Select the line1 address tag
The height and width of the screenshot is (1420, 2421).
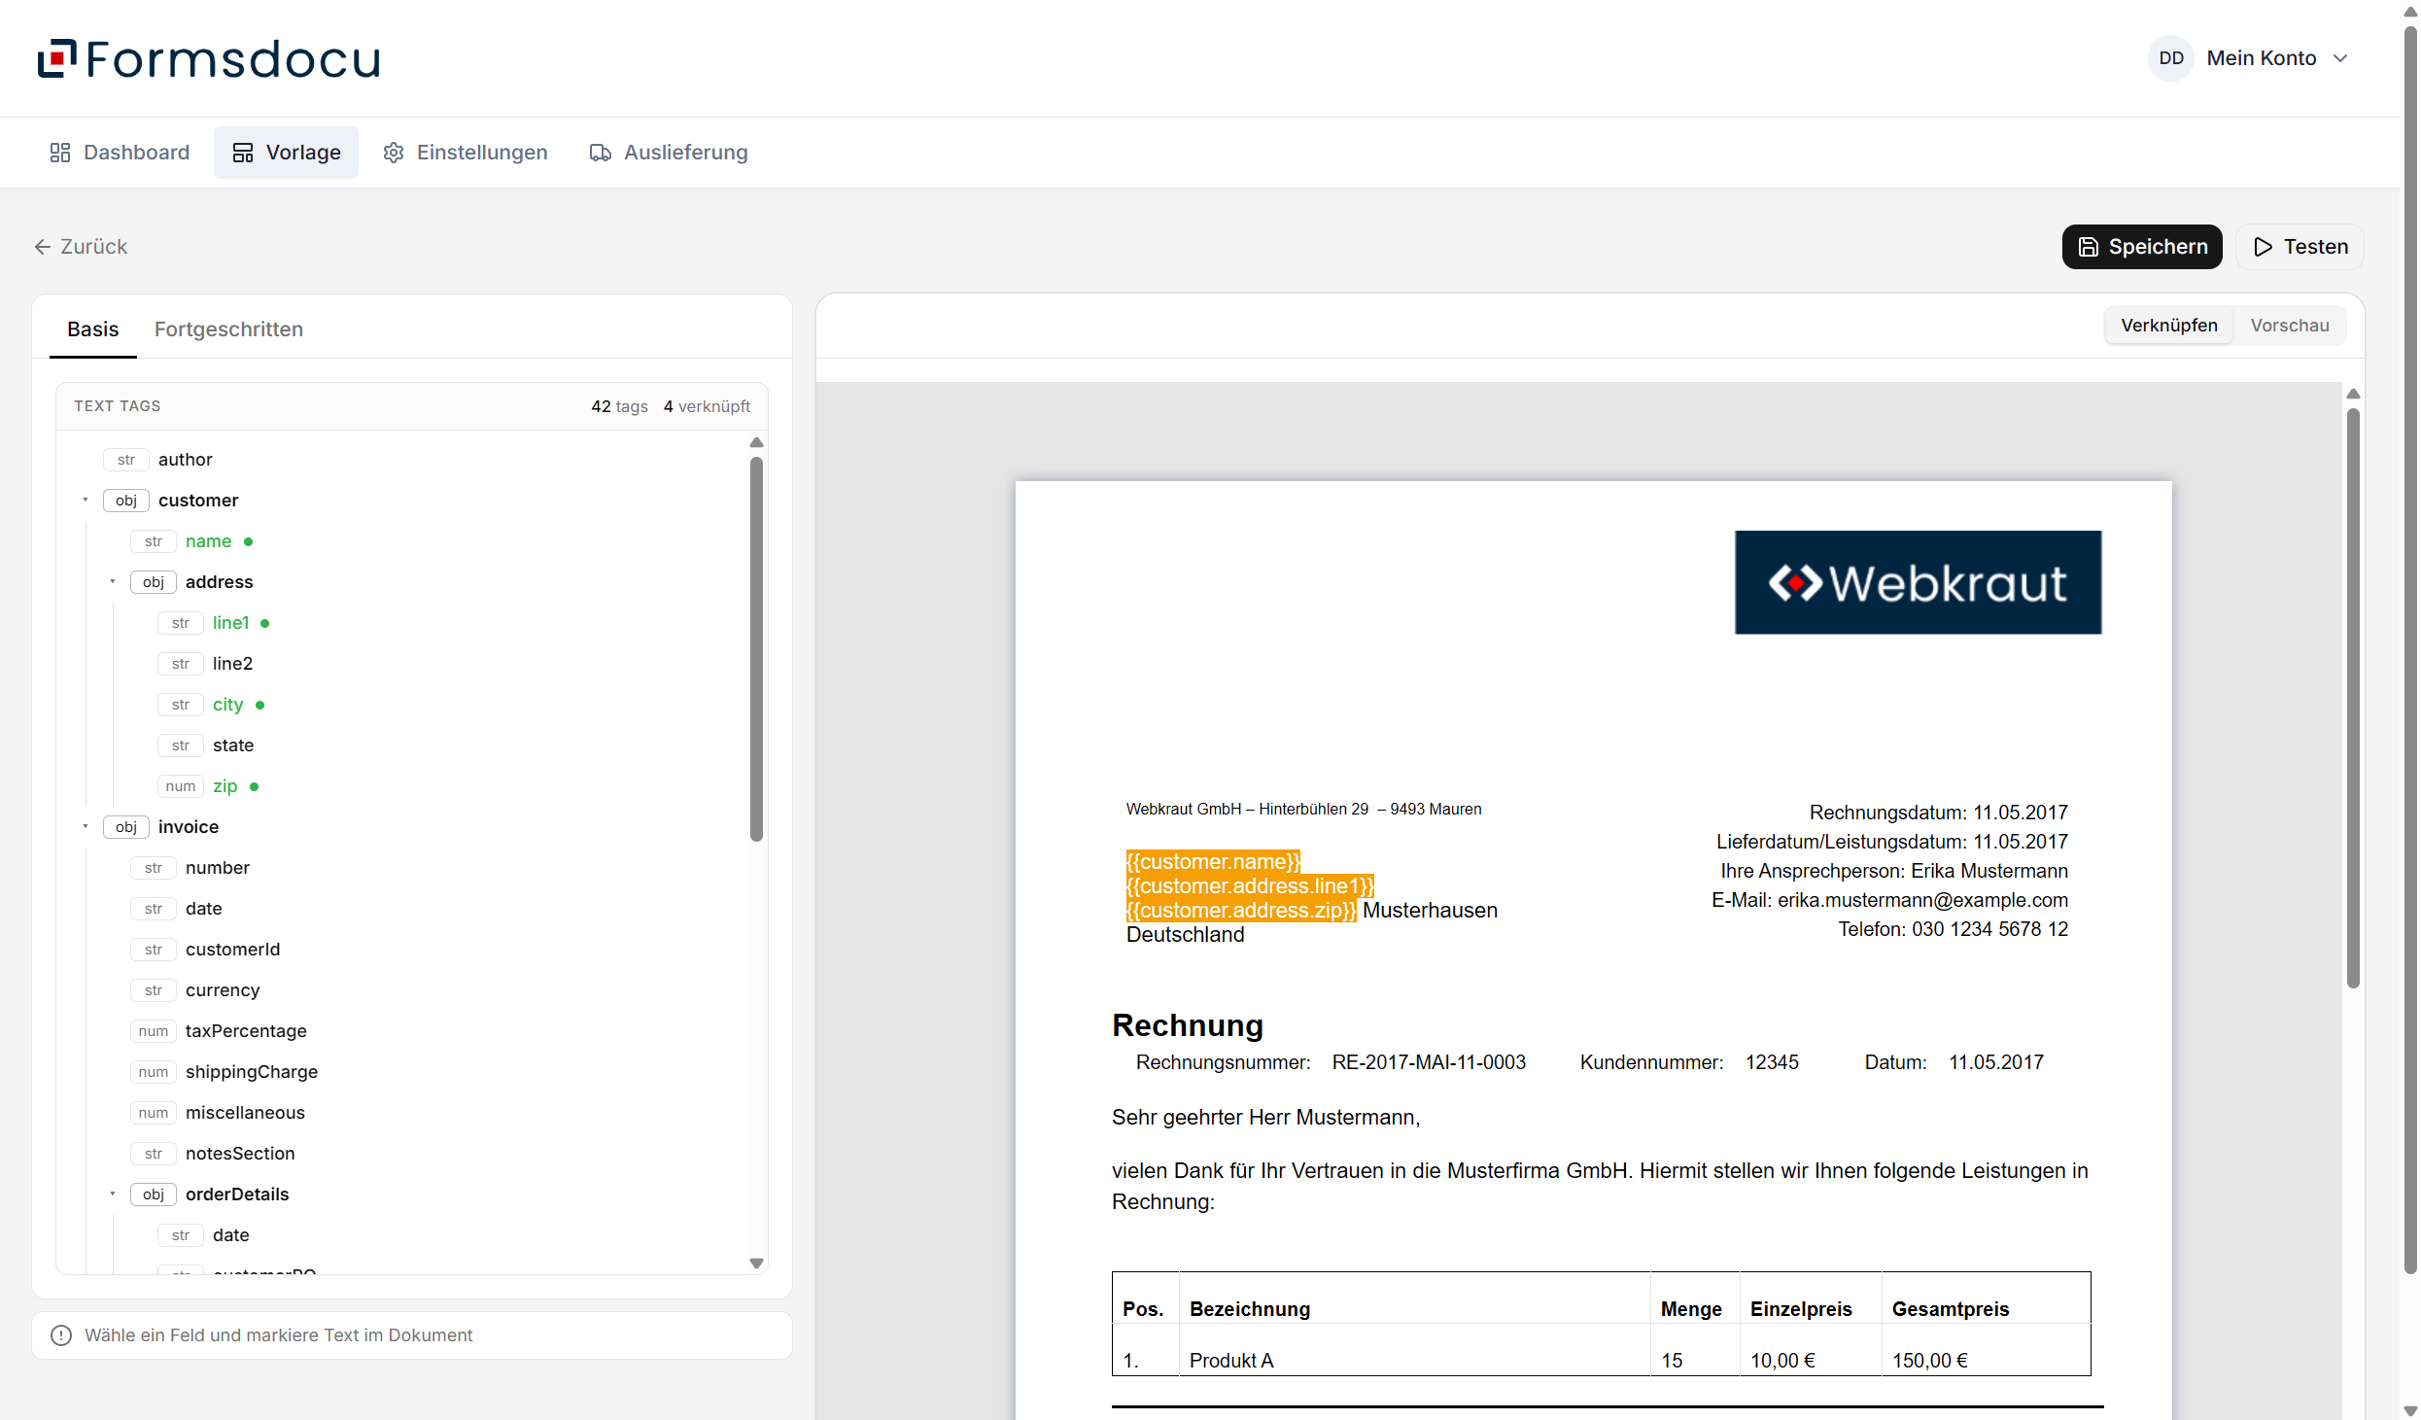click(x=230, y=623)
